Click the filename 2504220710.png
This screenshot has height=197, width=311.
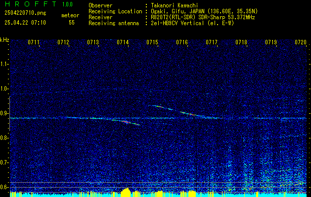(25, 13)
